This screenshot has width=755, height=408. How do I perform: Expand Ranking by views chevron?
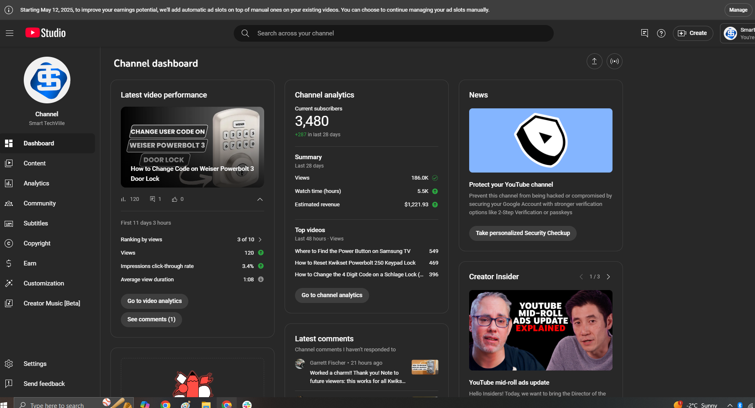pyautogui.click(x=260, y=240)
